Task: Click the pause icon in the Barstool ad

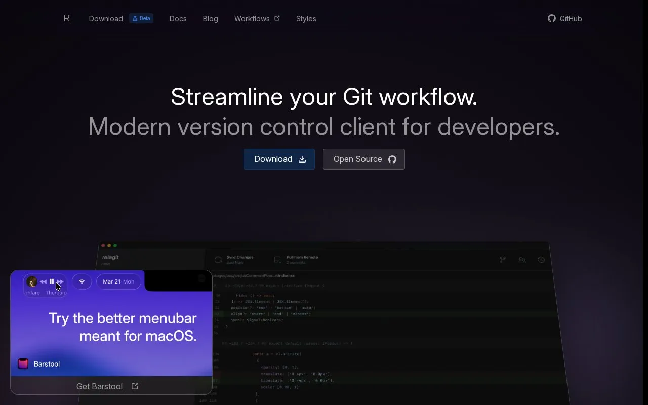Action: [52, 281]
